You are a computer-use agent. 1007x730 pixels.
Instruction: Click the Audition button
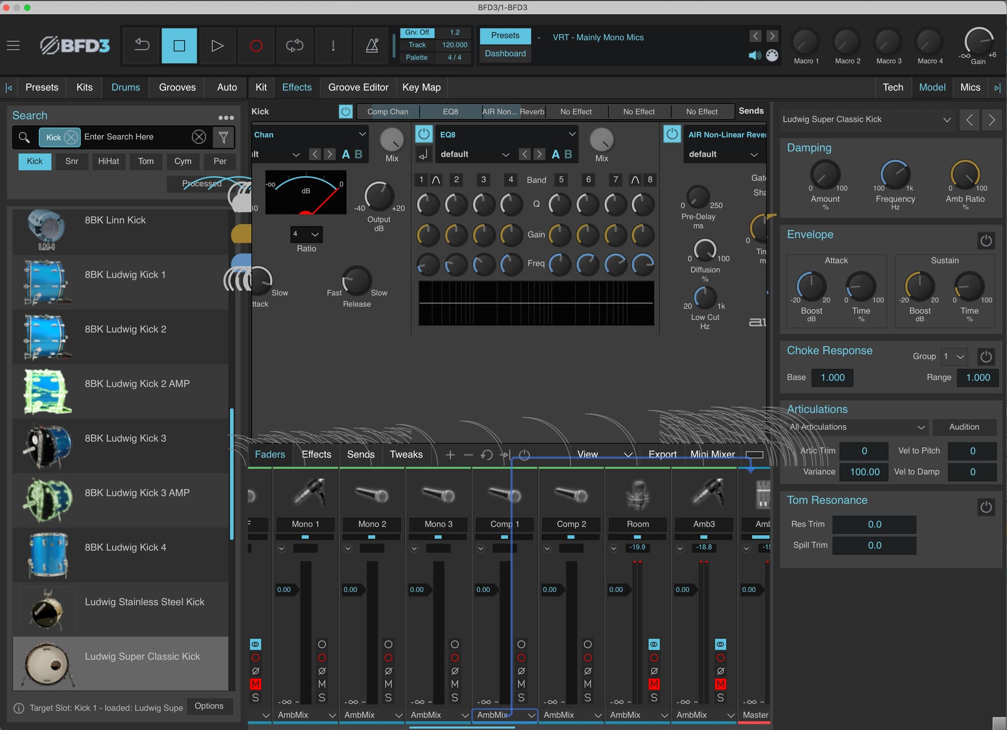964,427
